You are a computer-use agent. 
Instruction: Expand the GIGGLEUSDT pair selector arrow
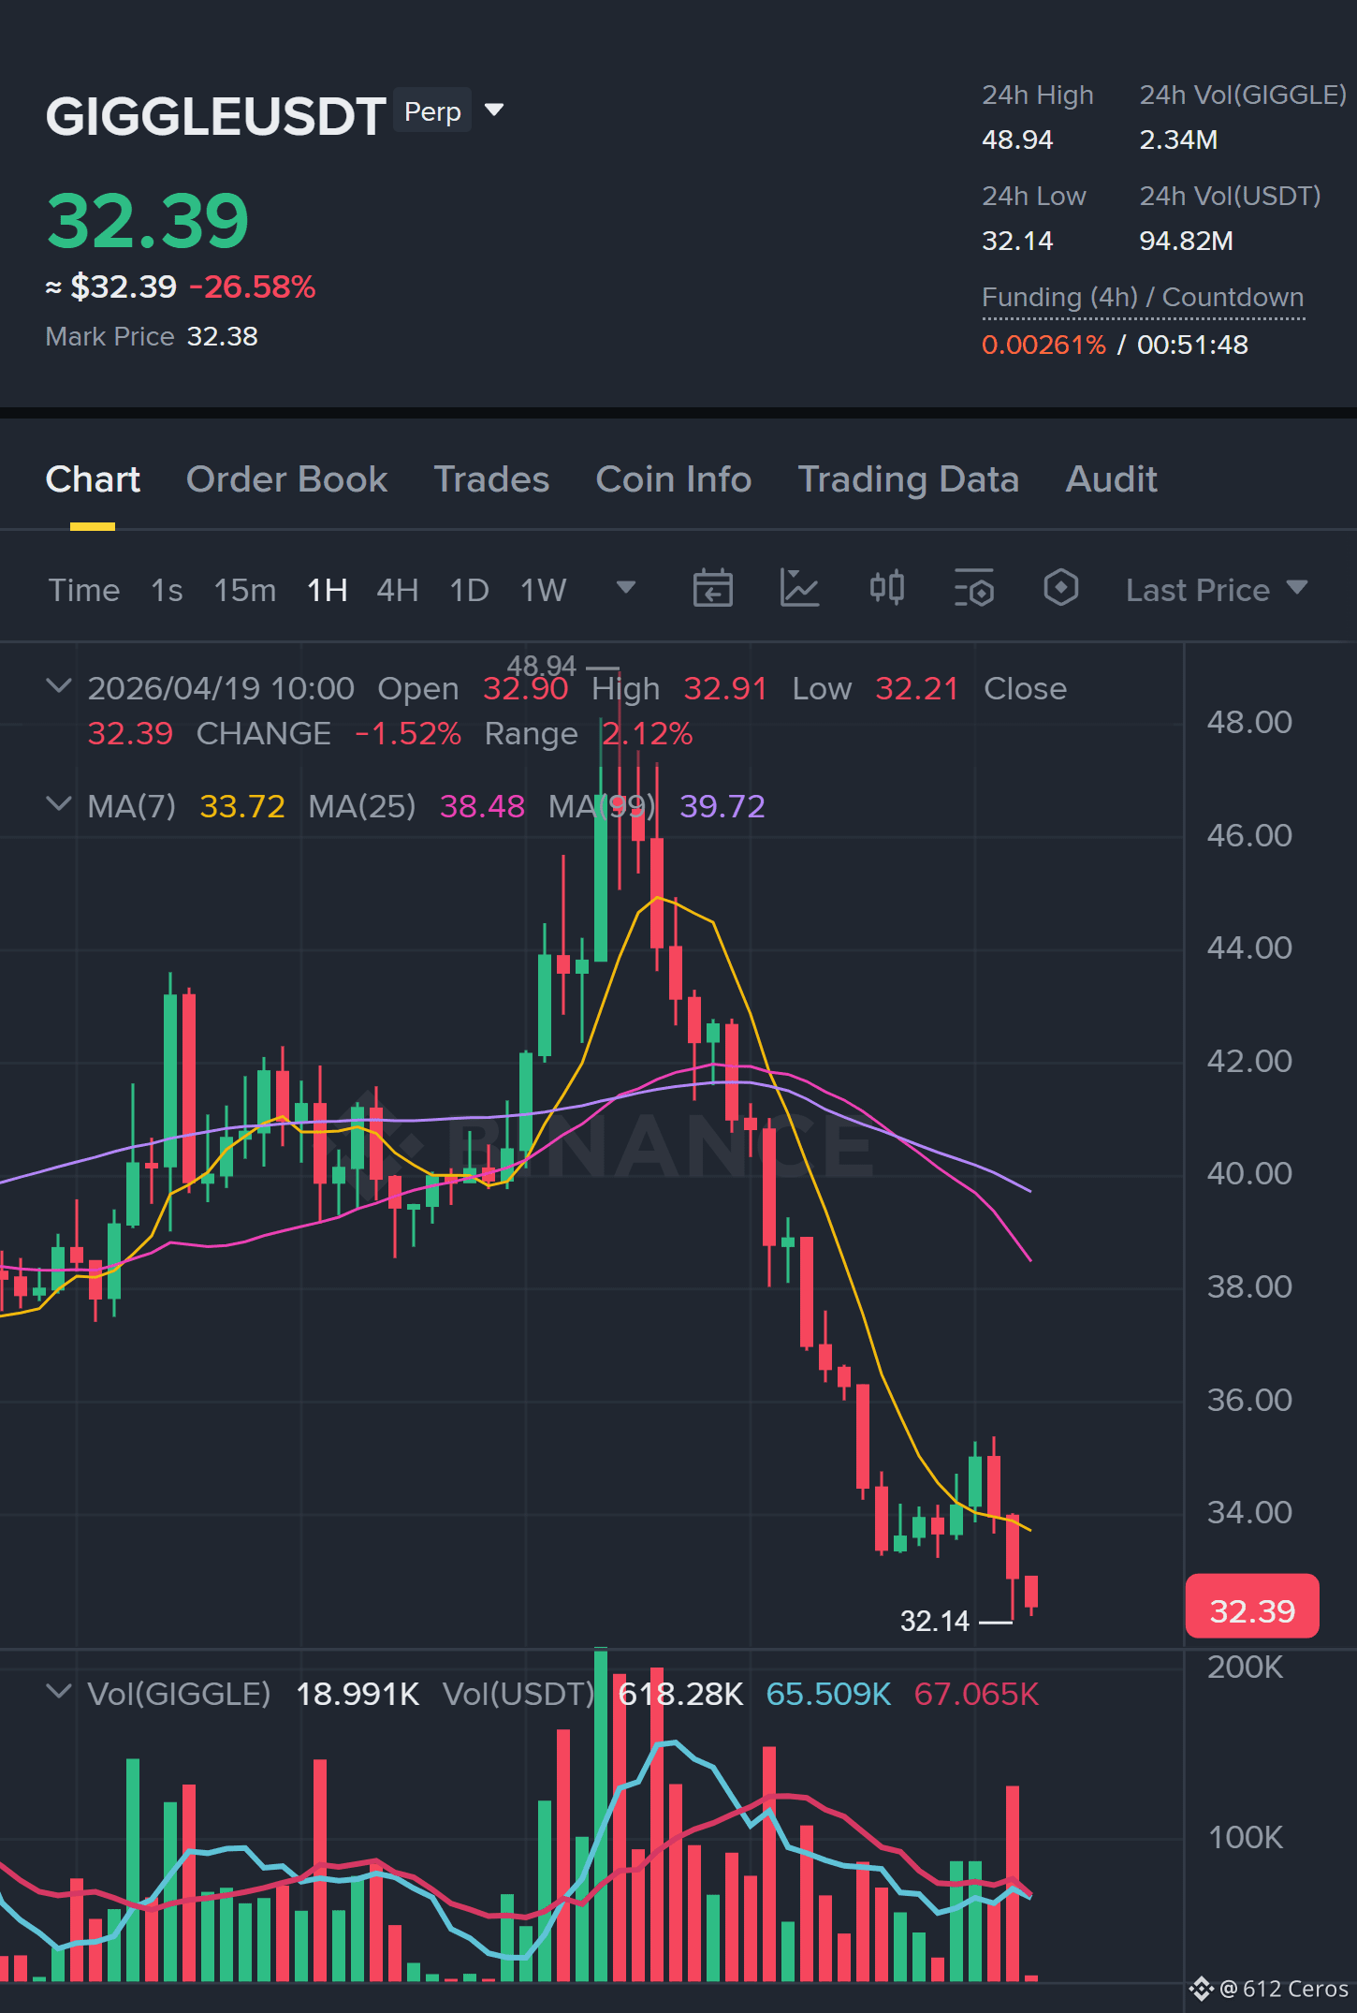pos(494,110)
